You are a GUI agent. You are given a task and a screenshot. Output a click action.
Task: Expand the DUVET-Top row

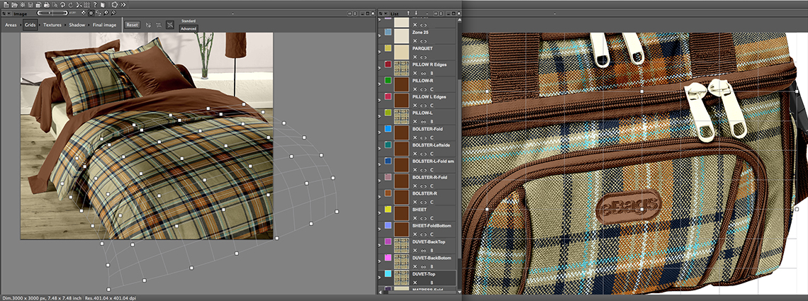[x=379, y=278]
